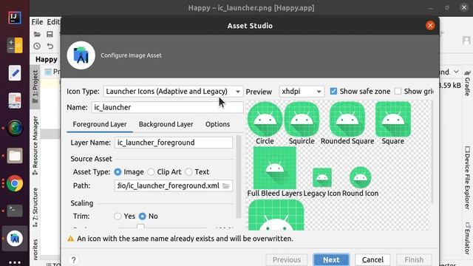Image resolution: width=473 pixels, height=266 pixels.
Task: Open Device File Explorer panel
Action: point(467,178)
